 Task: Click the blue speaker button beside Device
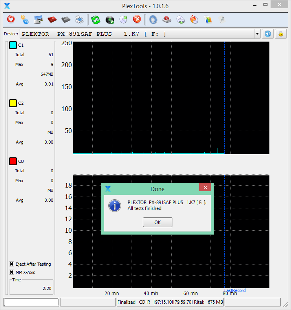268,34
